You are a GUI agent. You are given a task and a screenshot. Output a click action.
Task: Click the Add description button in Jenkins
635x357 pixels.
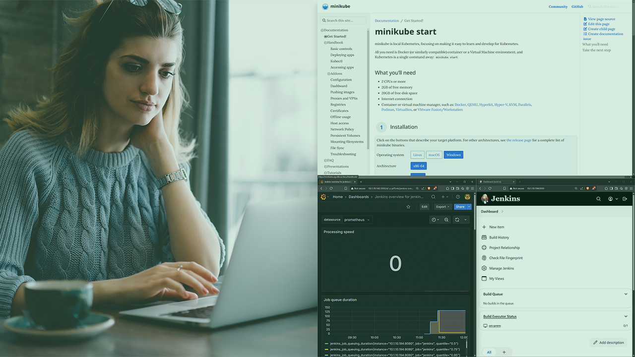pos(609,343)
